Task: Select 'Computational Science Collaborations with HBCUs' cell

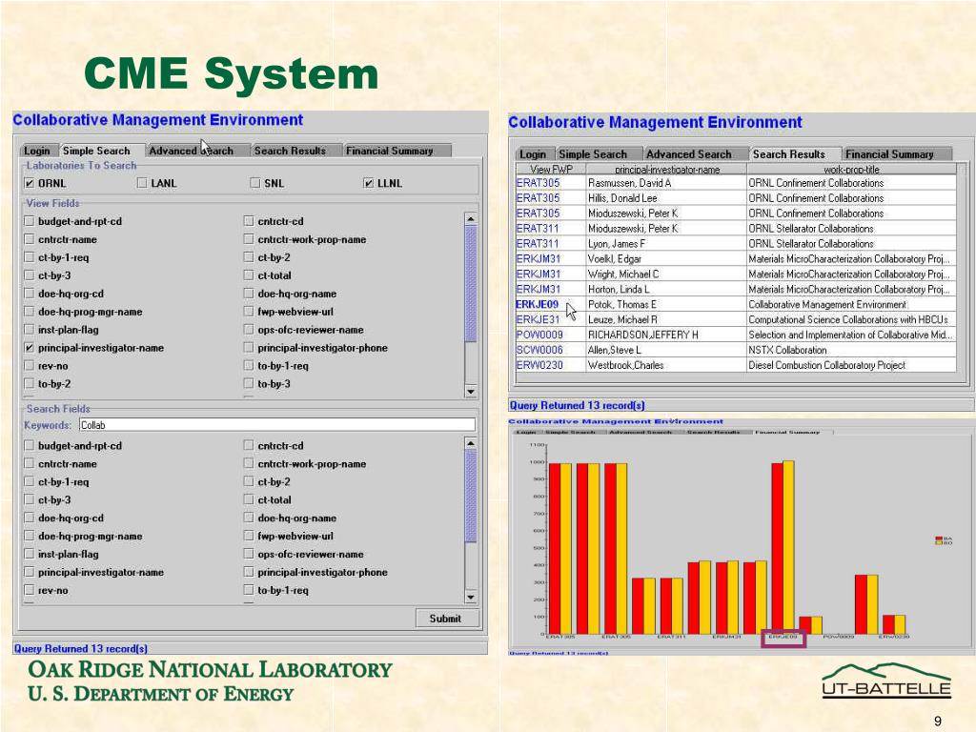Action: tap(851, 319)
